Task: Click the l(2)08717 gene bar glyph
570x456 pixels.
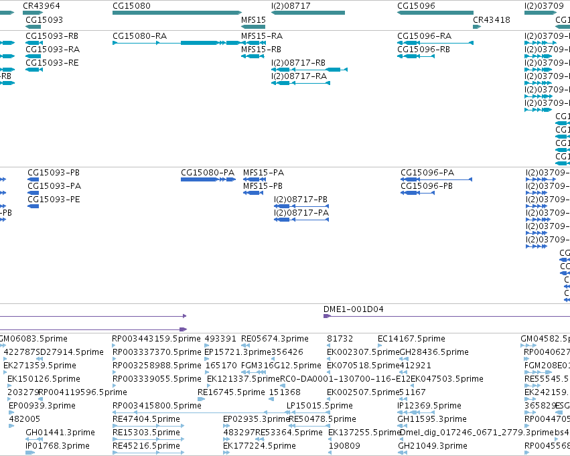Action: [308, 13]
